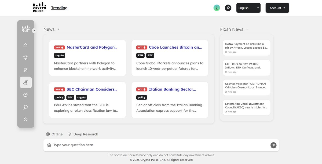Click Paul Atkins stated summary text
Image resolution: width=322 pixels, height=164 pixels.
tap(86, 108)
